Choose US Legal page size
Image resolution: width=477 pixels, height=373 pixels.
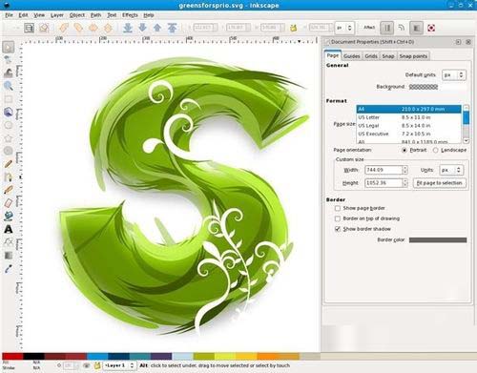pyautogui.click(x=408, y=126)
